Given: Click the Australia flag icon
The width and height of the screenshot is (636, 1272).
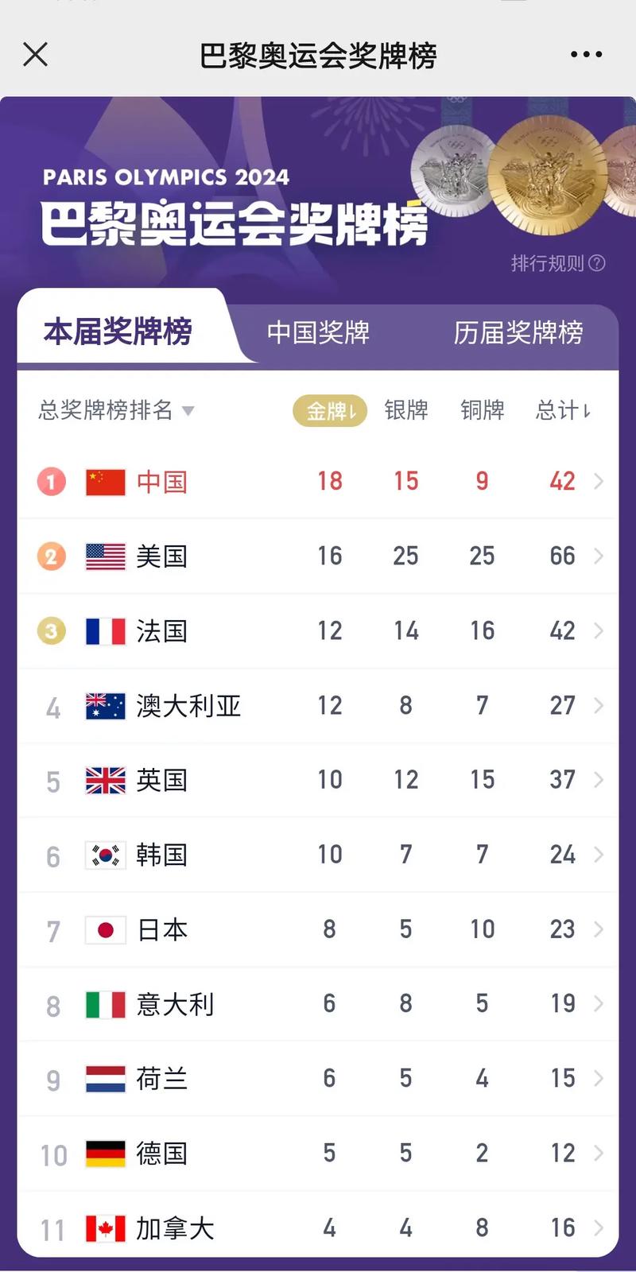Looking at the screenshot, I should tap(104, 705).
